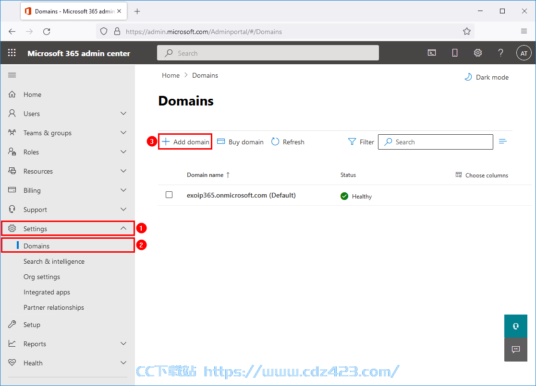Viewport: 536px width, 386px height.
Task: Expand the Teams & groups chevron
Action: [123, 132]
